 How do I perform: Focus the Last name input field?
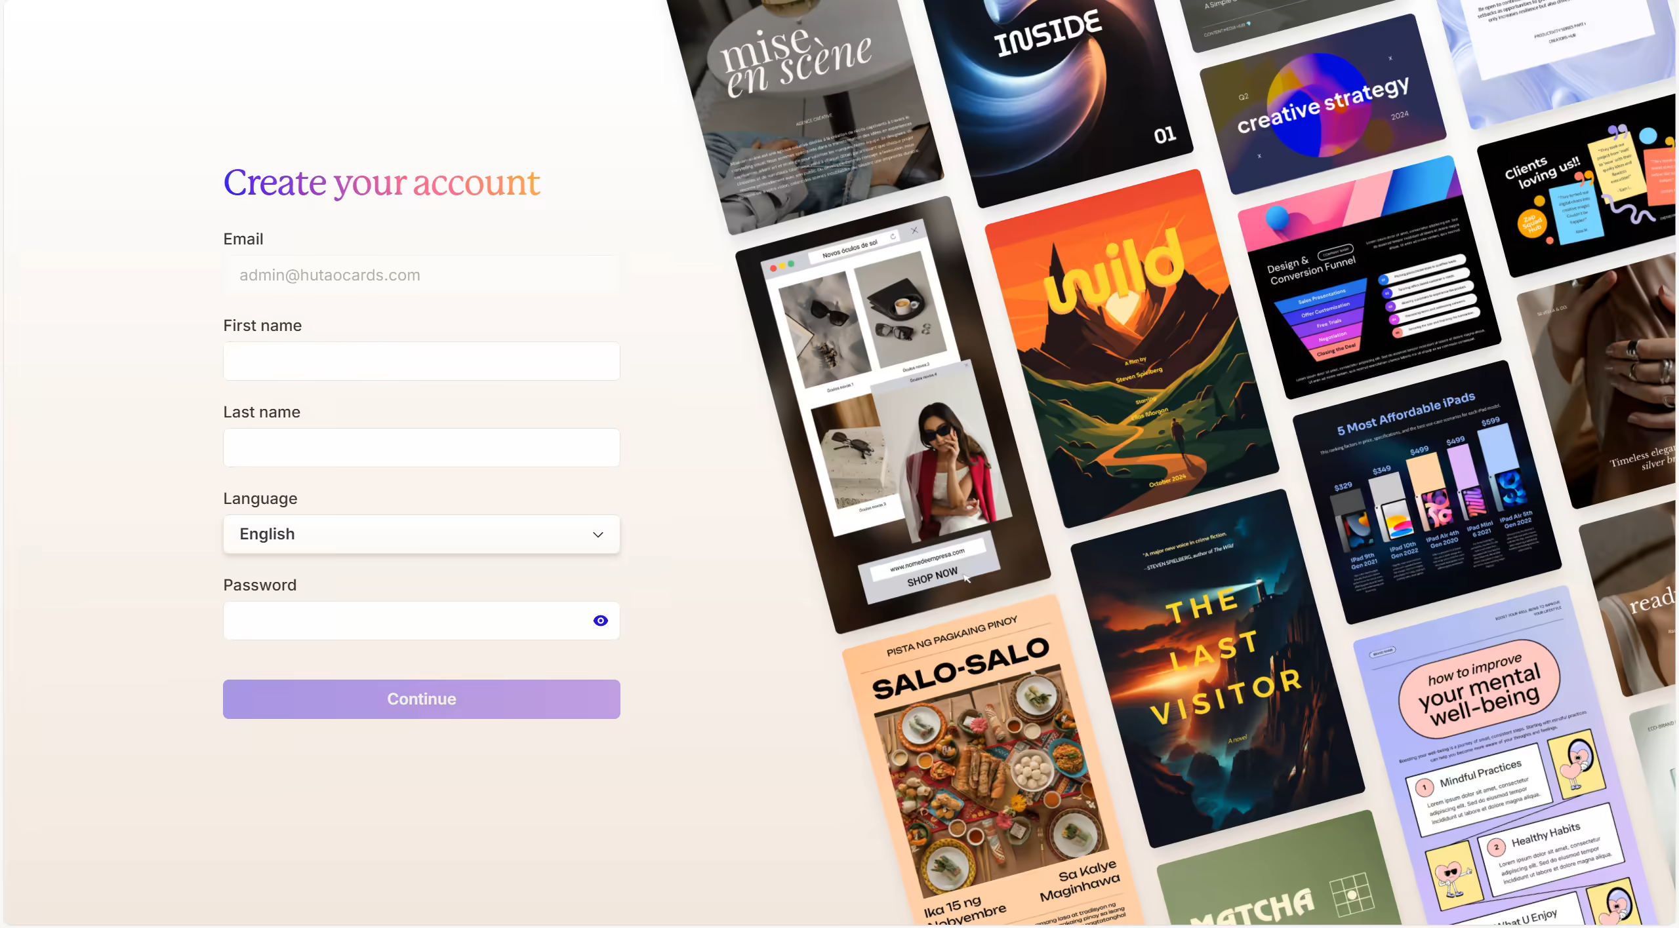pyautogui.click(x=421, y=448)
